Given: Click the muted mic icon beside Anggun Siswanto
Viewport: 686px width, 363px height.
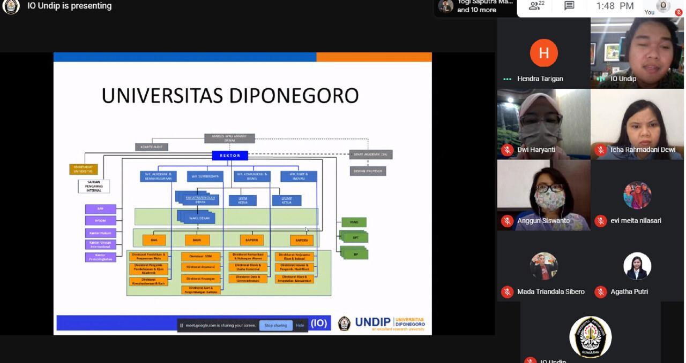Looking at the screenshot, I should click(507, 221).
